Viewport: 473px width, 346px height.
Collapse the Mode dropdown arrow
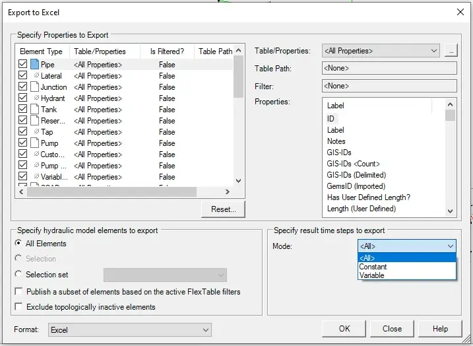(450, 246)
